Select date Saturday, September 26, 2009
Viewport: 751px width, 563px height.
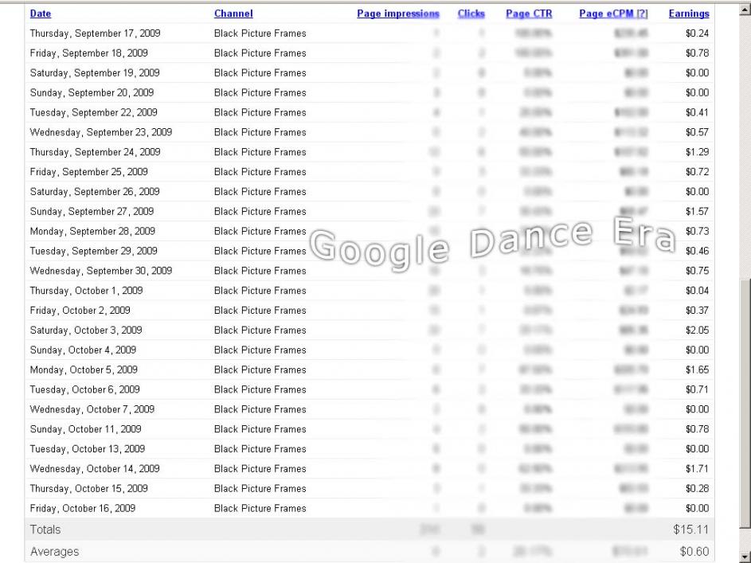(x=94, y=191)
